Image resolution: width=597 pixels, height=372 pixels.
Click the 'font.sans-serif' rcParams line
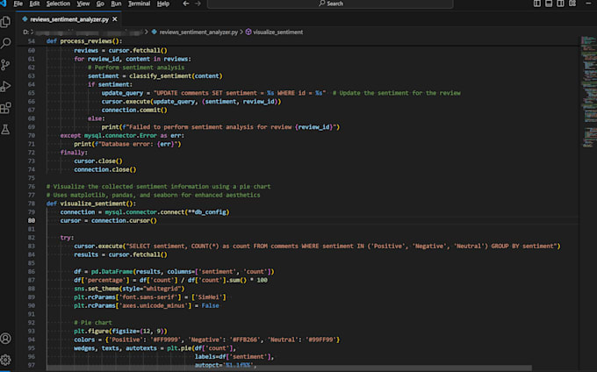tap(150, 297)
